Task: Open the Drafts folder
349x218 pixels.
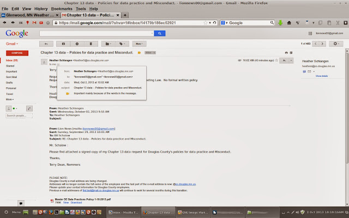Action: click(9, 82)
